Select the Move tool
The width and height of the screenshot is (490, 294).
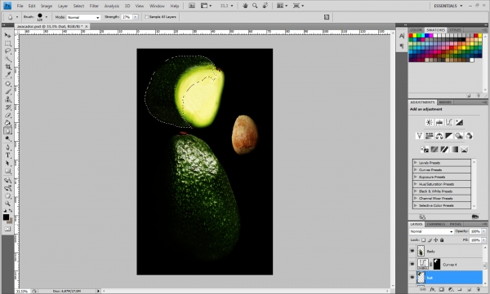click(x=7, y=35)
